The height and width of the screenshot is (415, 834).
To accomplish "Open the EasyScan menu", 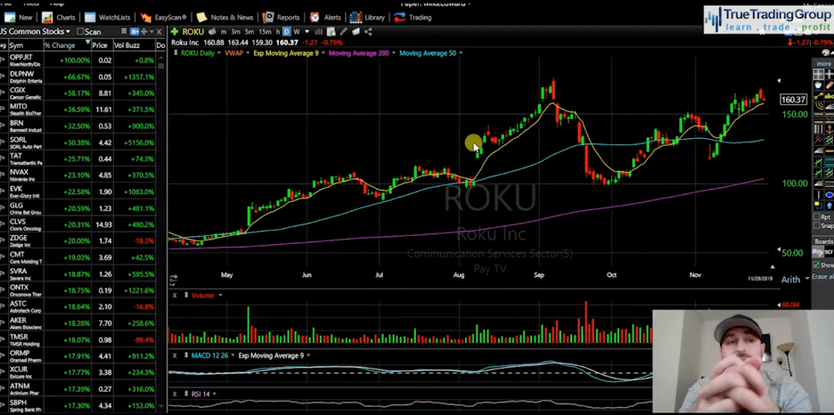I will 164,18.
